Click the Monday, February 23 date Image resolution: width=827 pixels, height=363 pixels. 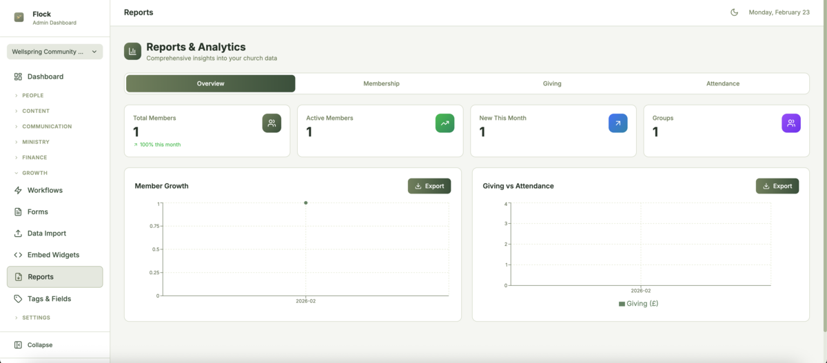coord(779,12)
